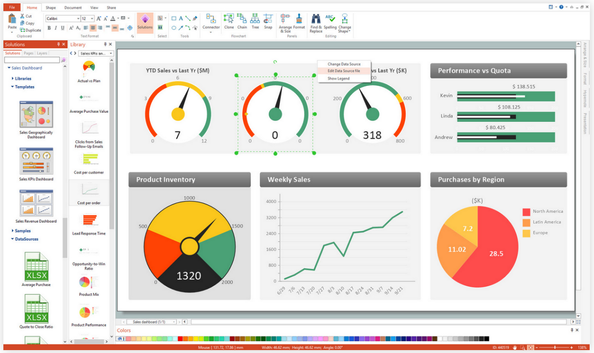Image resolution: width=594 pixels, height=353 pixels.
Task: Choose the Tree flowchart tool
Action: point(256,22)
